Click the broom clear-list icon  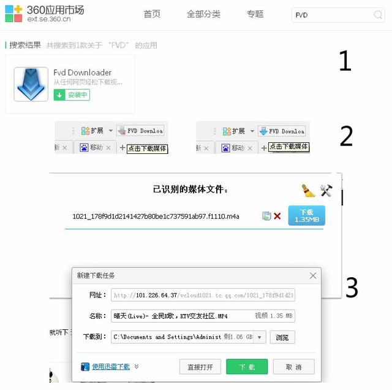pyautogui.click(x=308, y=191)
